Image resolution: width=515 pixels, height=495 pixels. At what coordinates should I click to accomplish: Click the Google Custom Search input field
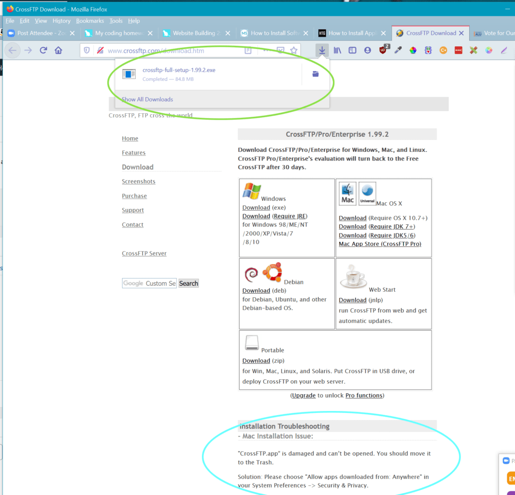click(149, 283)
